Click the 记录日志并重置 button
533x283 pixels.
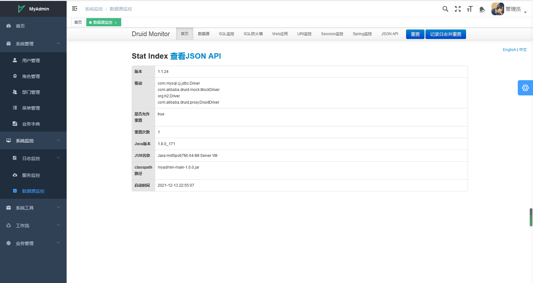pos(446,34)
